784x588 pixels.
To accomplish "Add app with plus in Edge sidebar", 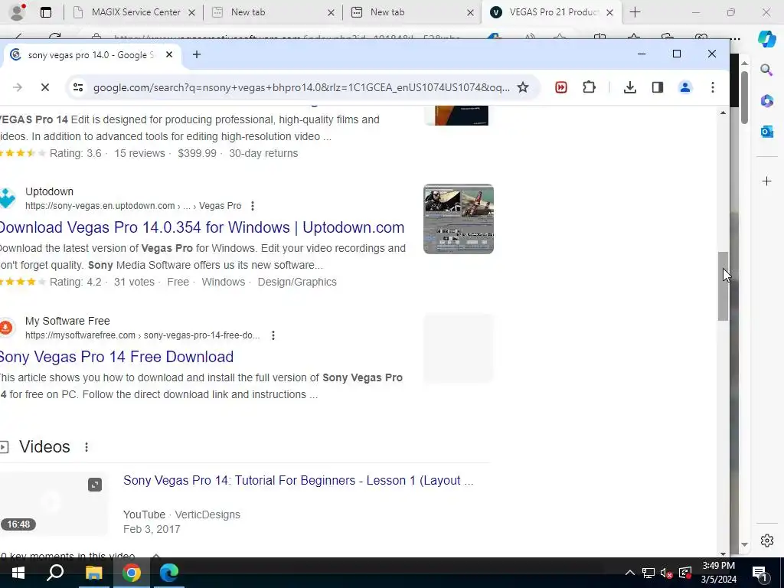I will click(x=766, y=181).
